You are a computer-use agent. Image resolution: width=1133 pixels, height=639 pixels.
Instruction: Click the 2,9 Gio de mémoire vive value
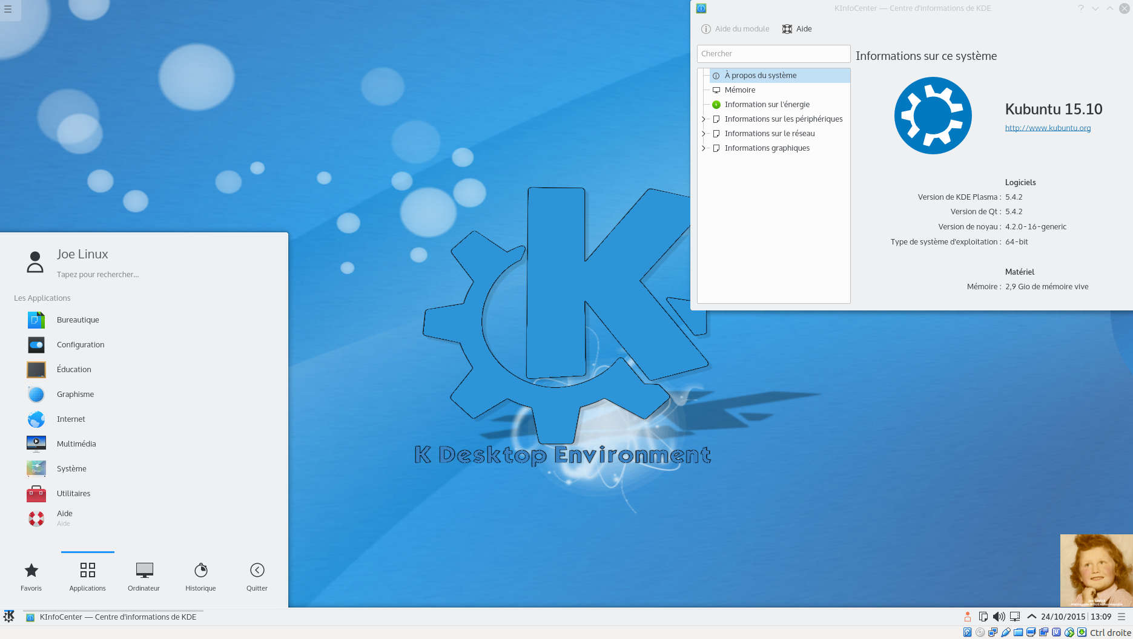[x=1046, y=287]
